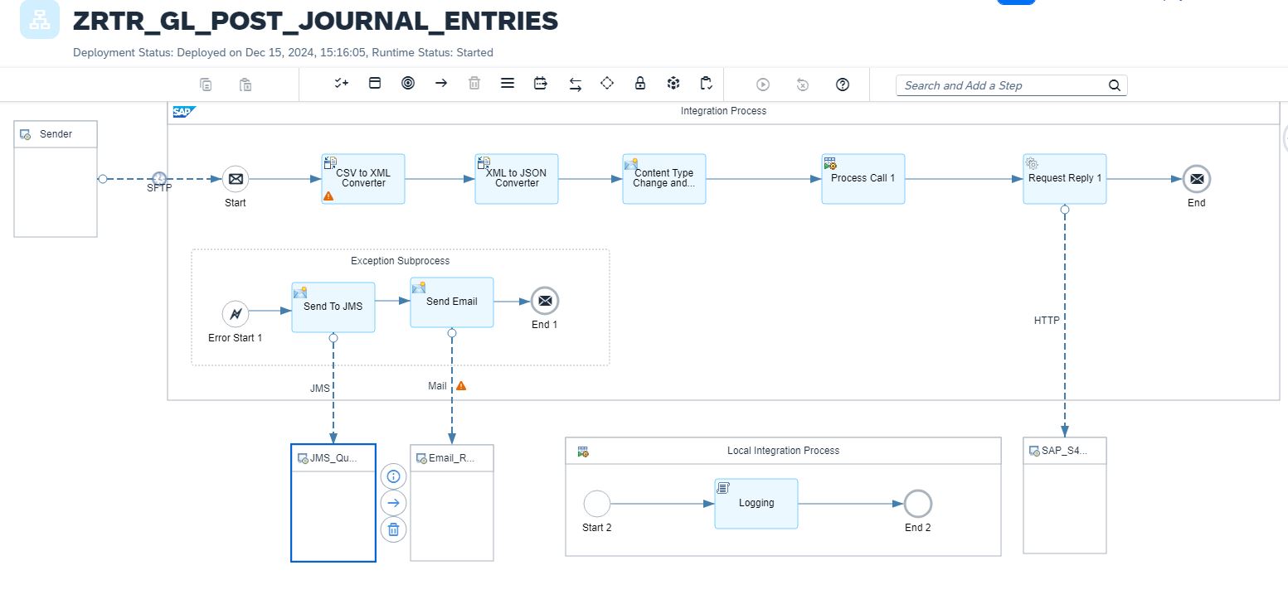Select the Process Call 1 step
The height and width of the screenshot is (604, 1288).
coord(863,178)
